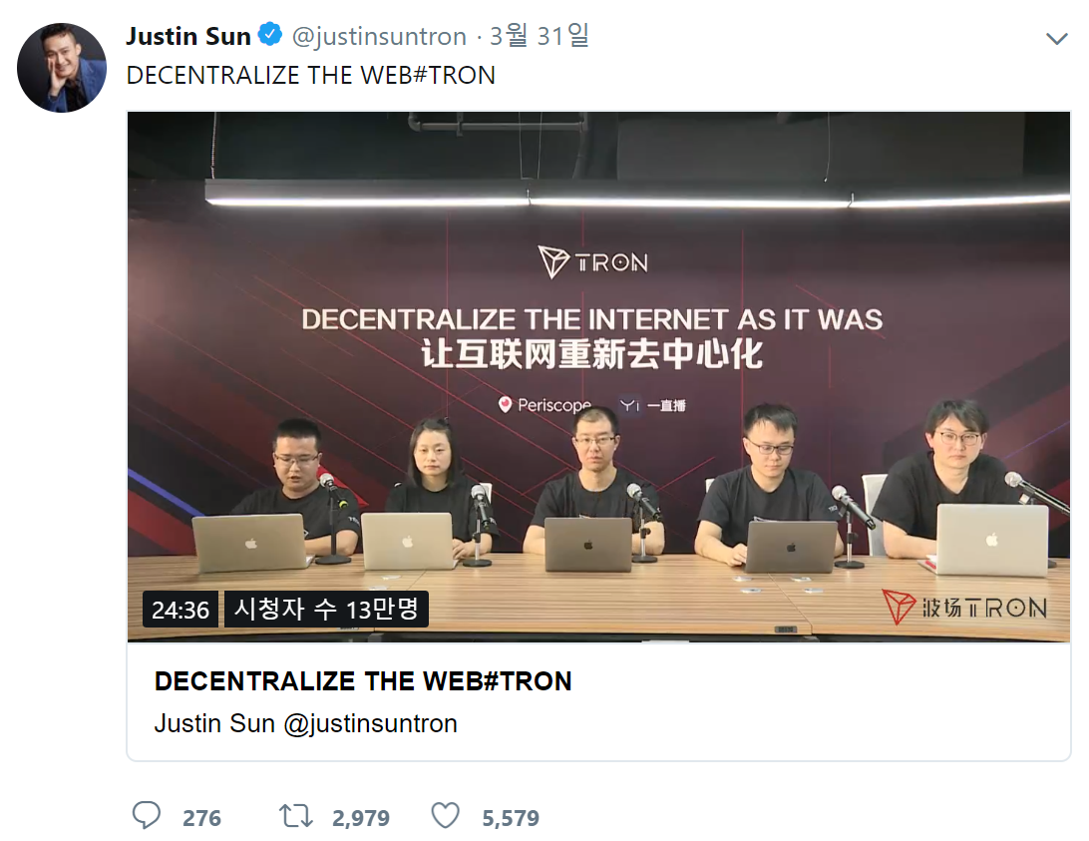Image resolution: width=1089 pixels, height=841 pixels.
Task: Click the #TRON hashtag in the tweet text
Action: tap(454, 75)
